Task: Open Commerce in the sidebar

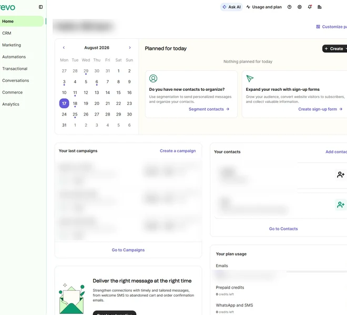Action: point(13,92)
